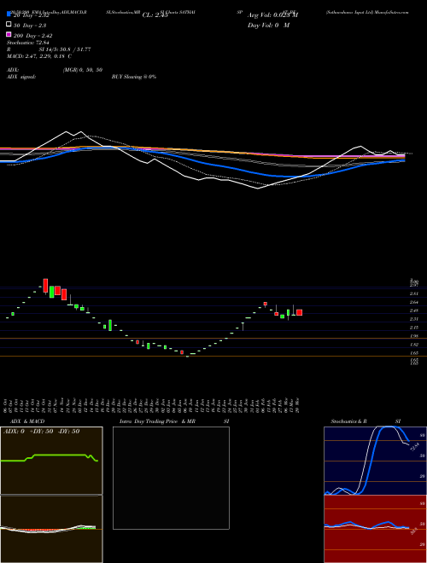Click the 'BUY Slowing @ 0%' signal text
The width and height of the screenshot is (427, 563).
point(134,77)
